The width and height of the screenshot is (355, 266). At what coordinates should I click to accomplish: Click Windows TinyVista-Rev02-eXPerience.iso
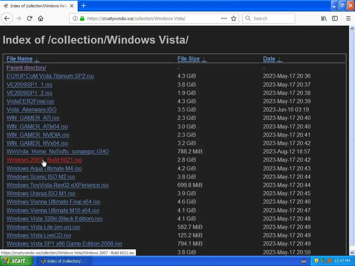58,185
